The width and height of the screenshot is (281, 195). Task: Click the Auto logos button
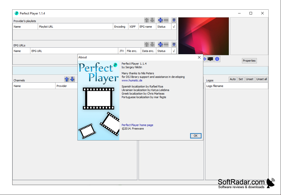(233, 79)
